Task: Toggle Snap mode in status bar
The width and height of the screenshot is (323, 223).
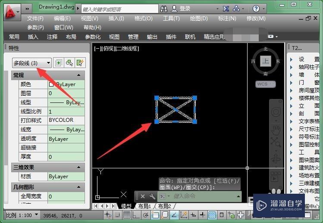Action: (117, 215)
